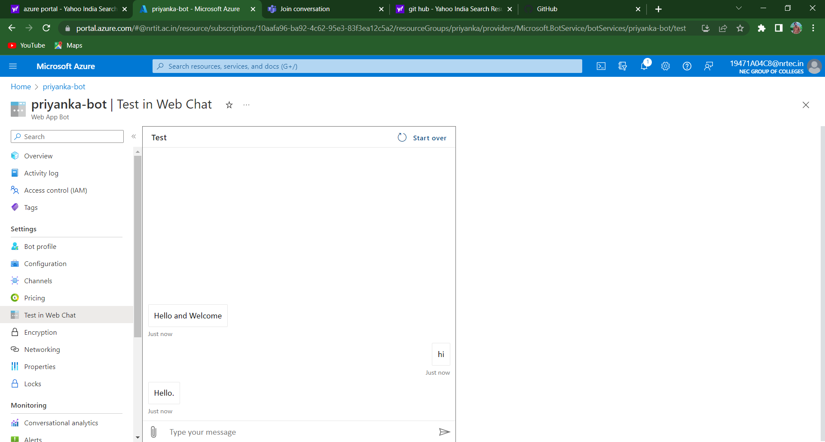Image resolution: width=825 pixels, height=442 pixels.
Task: Click the Chrome extensions puzzle icon
Action: [762, 28]
